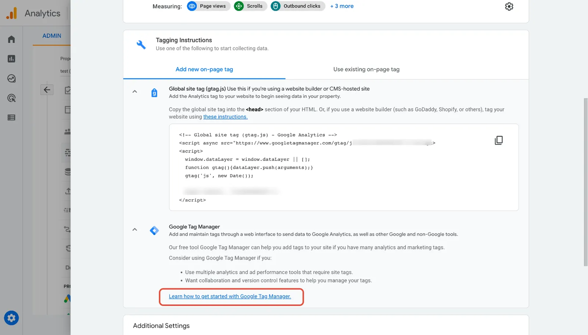The height and width of the screenshot is (335, 588).
Task: Open the 'these instructions' link
Action: (226, 117)
